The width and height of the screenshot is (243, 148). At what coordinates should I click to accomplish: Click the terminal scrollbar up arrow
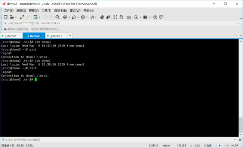(x=240, y=41)
